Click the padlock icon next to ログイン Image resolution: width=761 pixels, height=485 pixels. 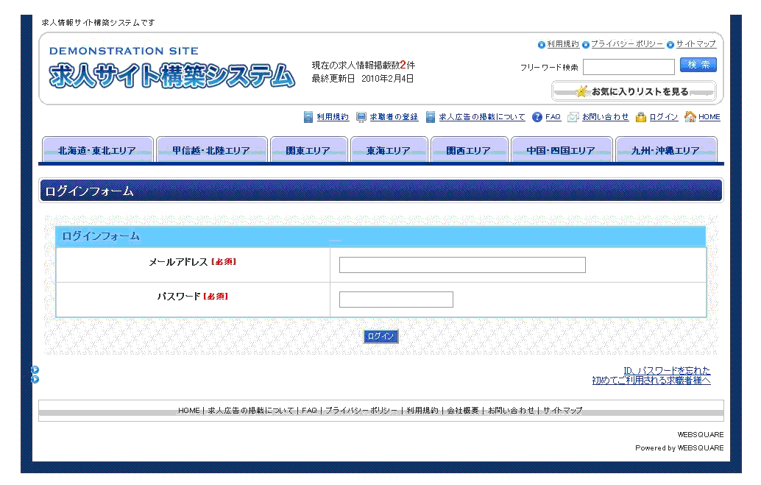642,117
